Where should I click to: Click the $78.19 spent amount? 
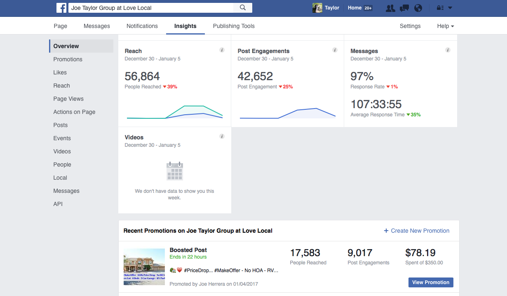click(420, 253)
